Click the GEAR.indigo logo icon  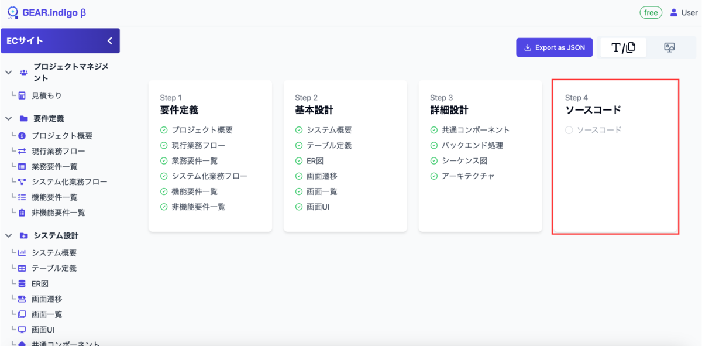pyautogui.click(x=13, y=12)
